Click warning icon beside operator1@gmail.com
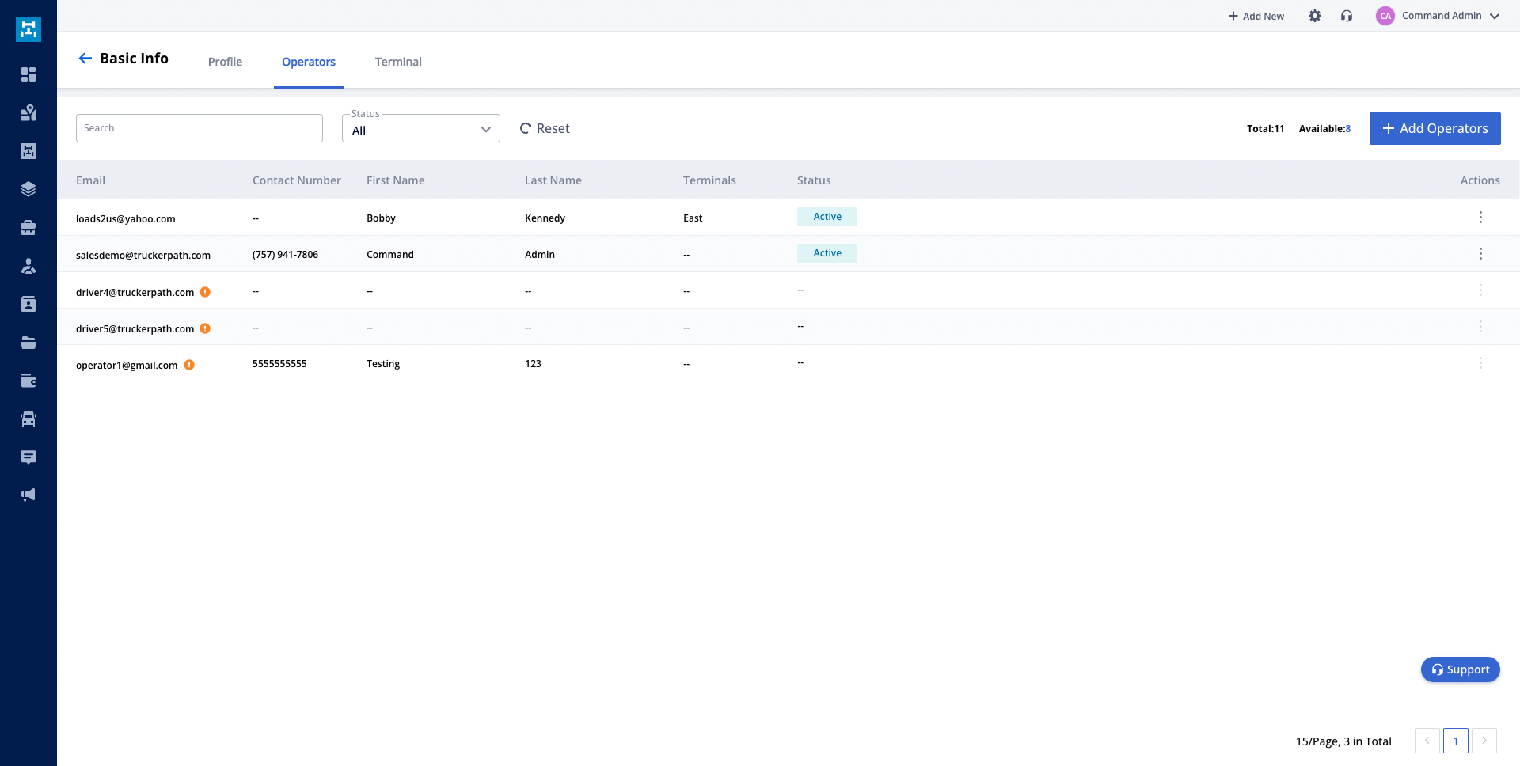Viewport: 1520px width, 766px height. click(x=189, y=365)
